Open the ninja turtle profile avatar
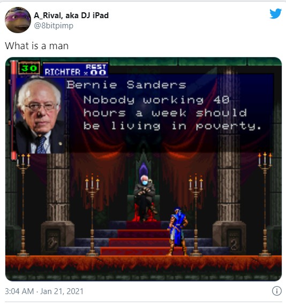Viewport: 286px width, 308px height. coord(18,20)
